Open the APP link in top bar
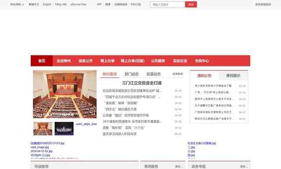 tap(99, 4)
